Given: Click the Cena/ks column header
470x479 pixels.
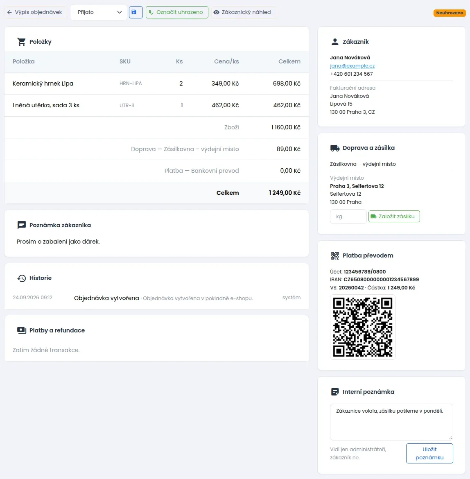Looking at the screenshot, I should click(x=226, y=61).
